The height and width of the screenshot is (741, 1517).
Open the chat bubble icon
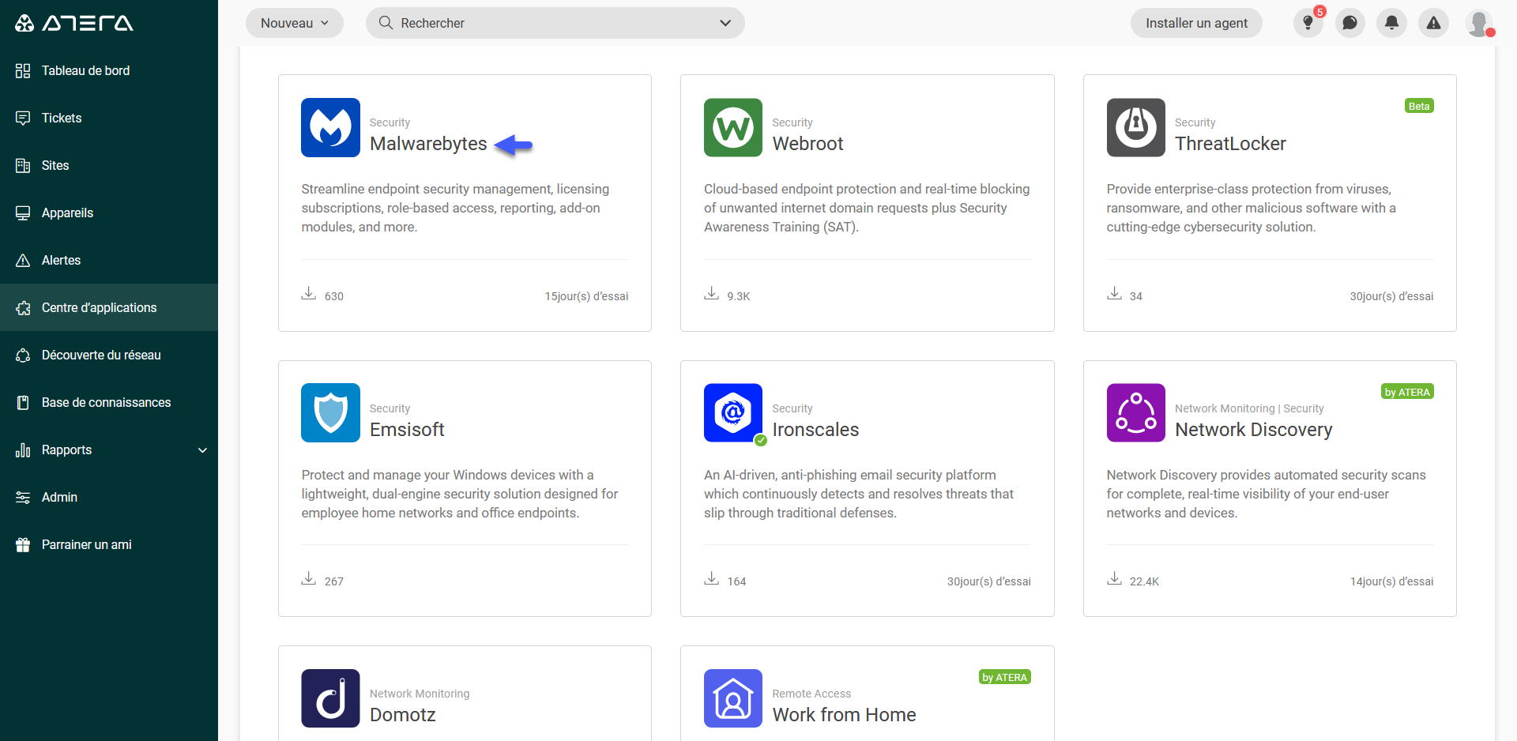tap(1350, 23)
